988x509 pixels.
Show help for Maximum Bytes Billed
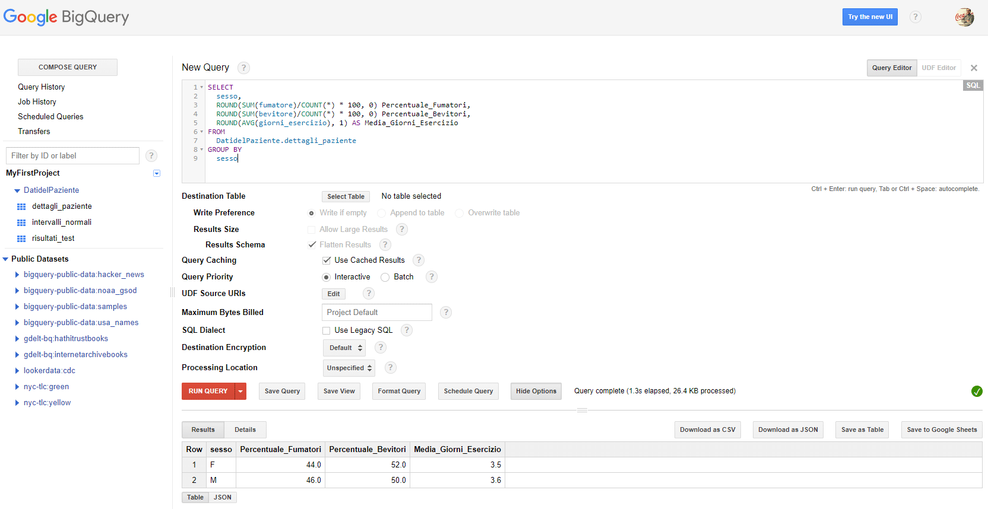pyautogui.click(x=446, y=312)
